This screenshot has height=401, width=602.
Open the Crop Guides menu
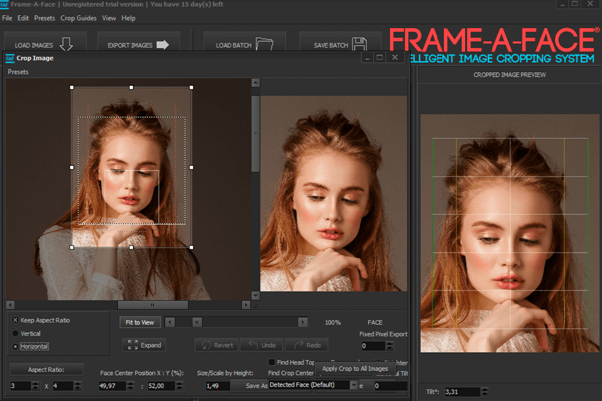click(78, 18)
